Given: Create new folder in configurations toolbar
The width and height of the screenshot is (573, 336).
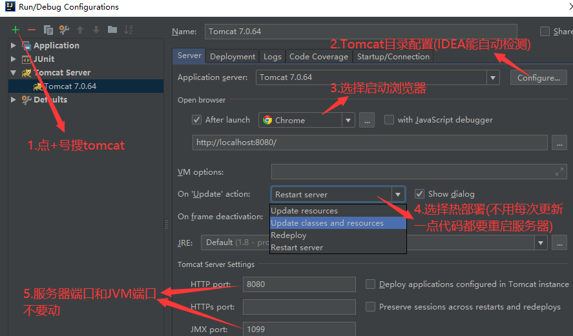Looking at the screenshot, I should [x=112, y=30].
